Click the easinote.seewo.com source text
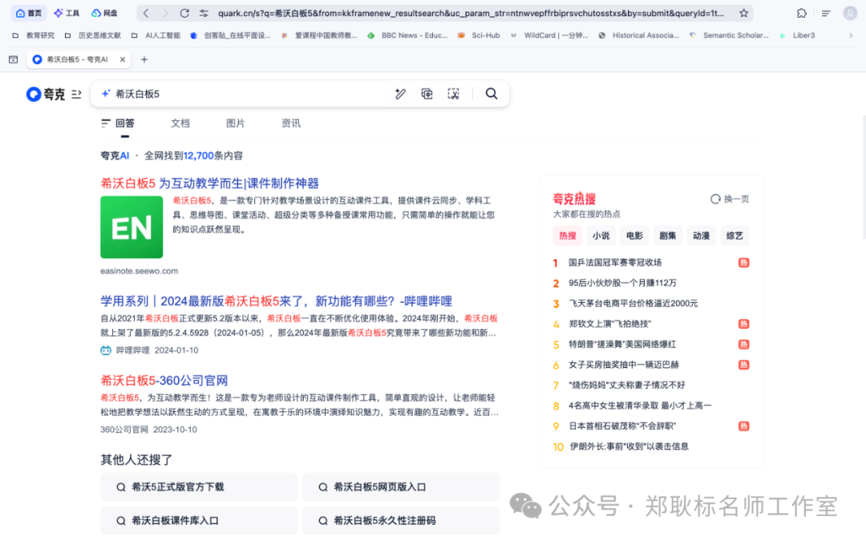Image resolution: width=866 pixels, height=541 pixels. click(x=140, y=271)
